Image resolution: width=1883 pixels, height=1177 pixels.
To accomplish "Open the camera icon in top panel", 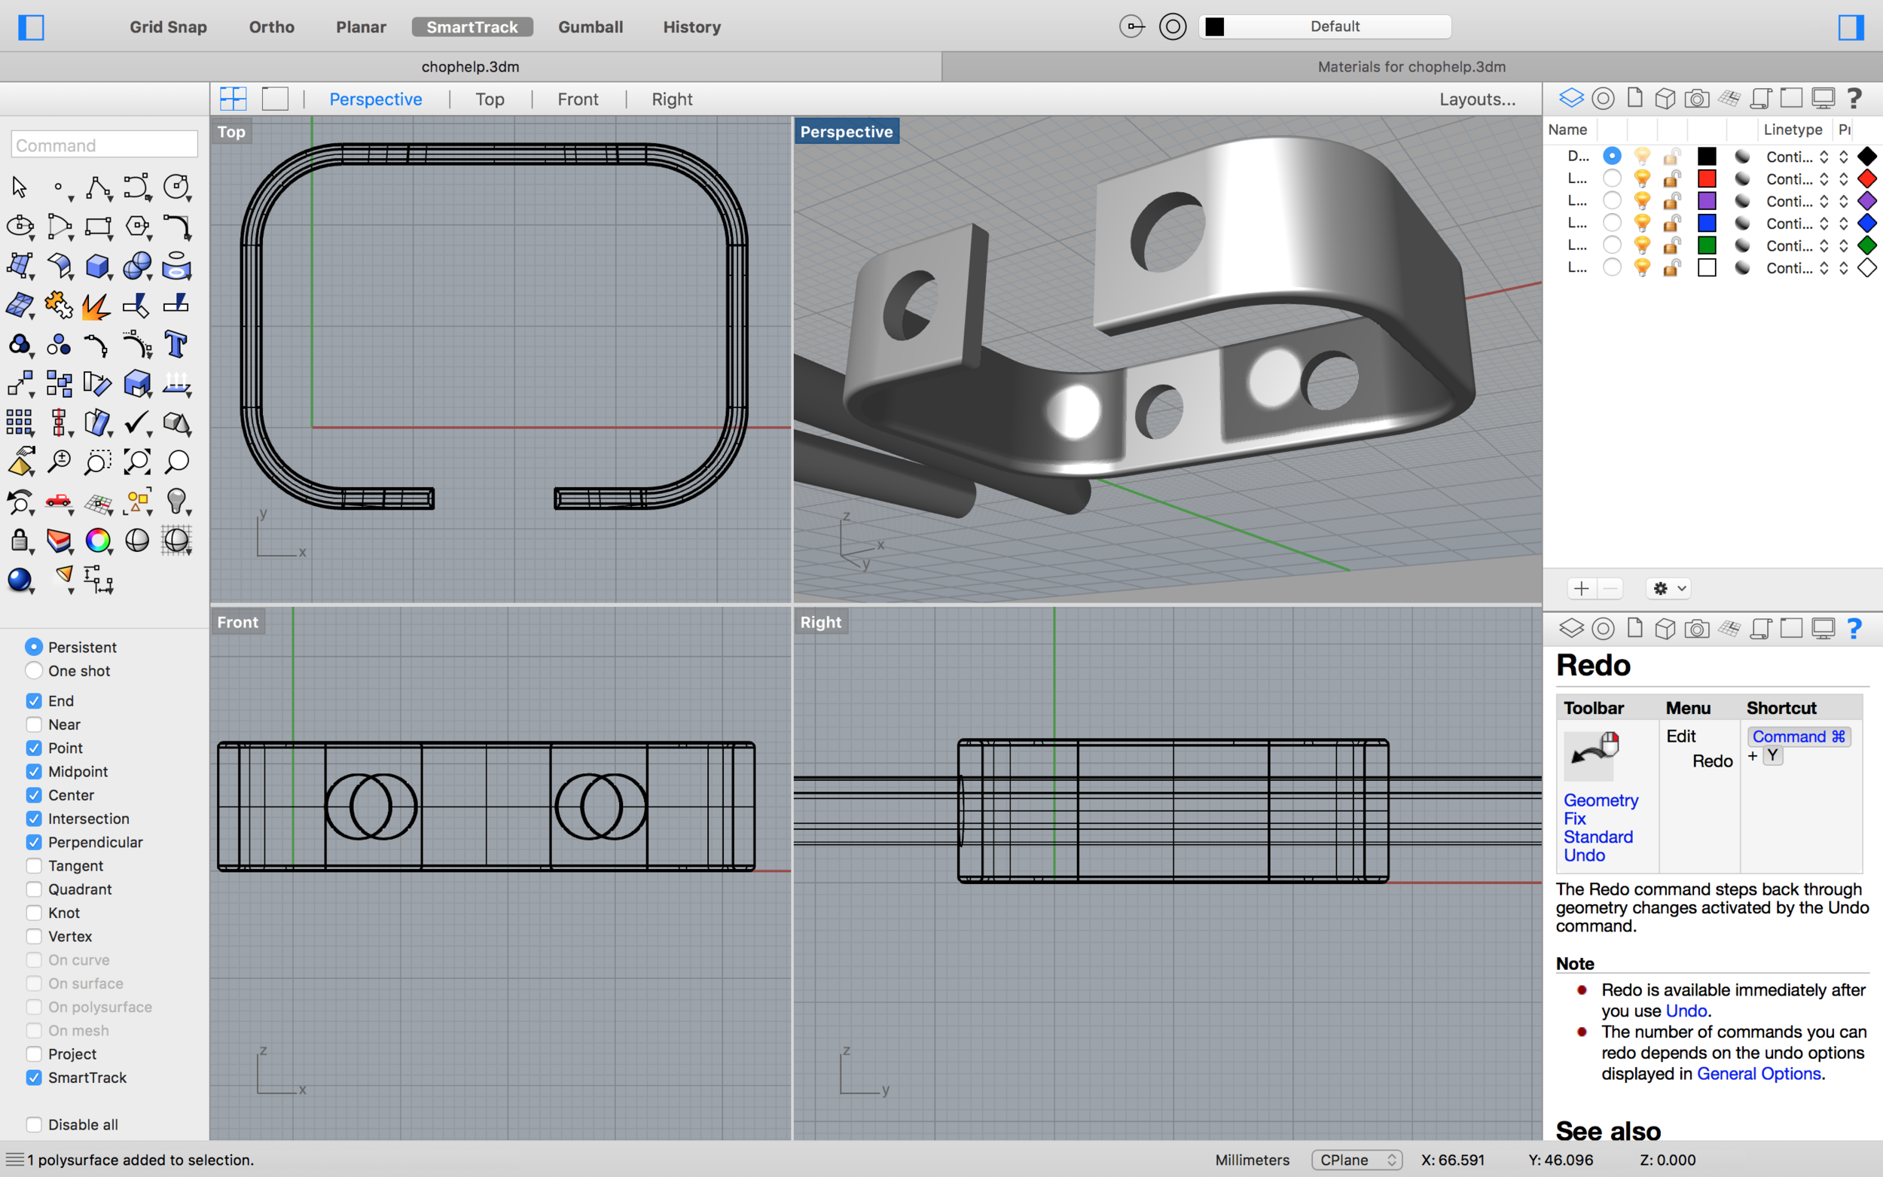I will point(1697,98).
